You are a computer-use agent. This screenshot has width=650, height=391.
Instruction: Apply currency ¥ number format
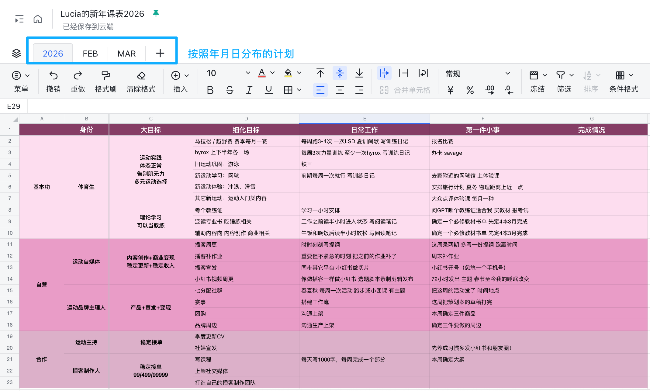451,90
